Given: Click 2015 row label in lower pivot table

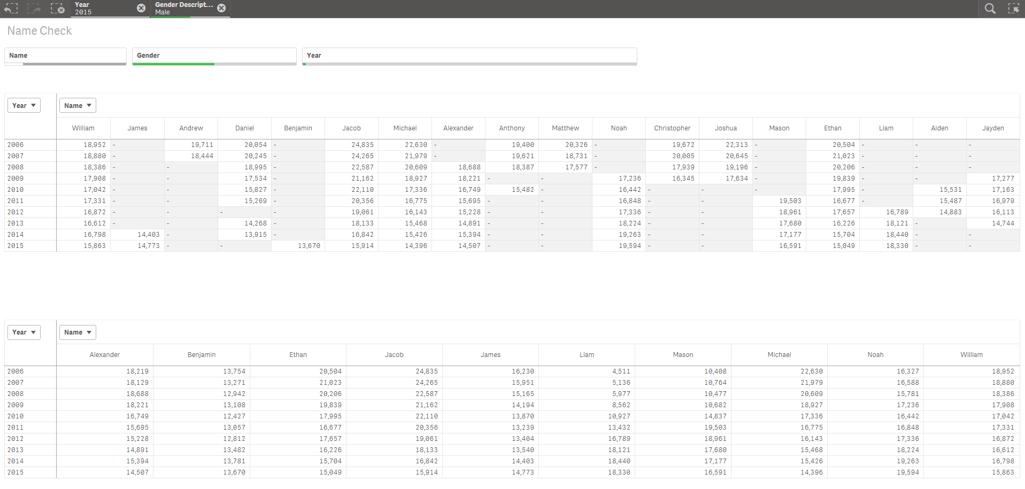Looking at the screenshot, I should 30,472.
